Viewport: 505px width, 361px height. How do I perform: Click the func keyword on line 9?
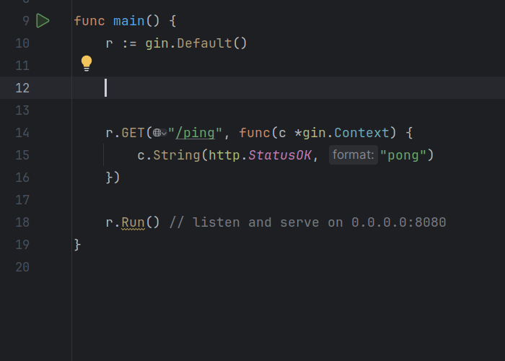(x=89, y=21)
